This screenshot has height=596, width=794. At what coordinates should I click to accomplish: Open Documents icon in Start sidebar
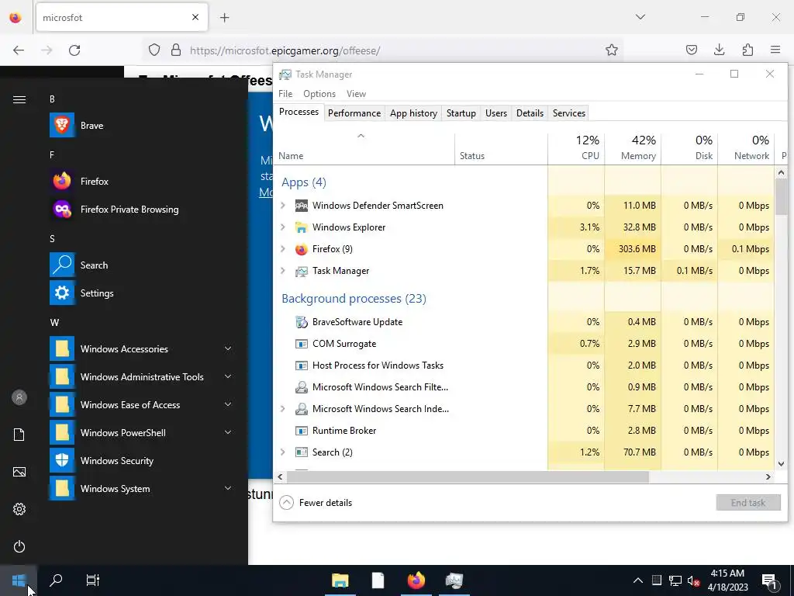[x=19, y=435]
